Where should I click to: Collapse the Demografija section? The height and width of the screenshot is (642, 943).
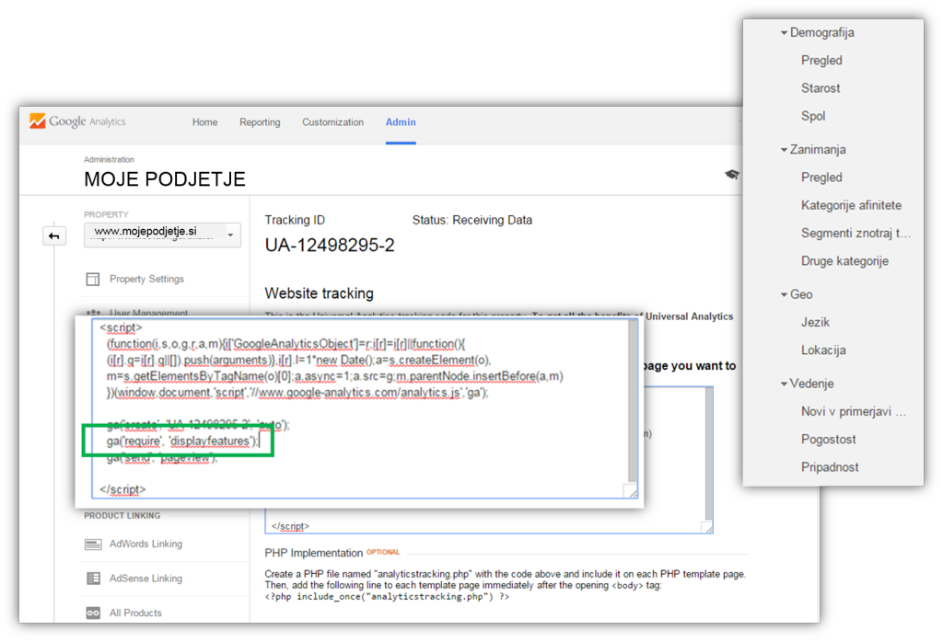click(784, 33)
